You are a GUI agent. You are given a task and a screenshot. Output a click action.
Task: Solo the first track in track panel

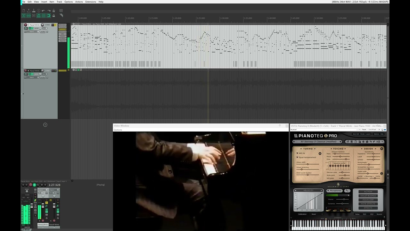point(55,25)
